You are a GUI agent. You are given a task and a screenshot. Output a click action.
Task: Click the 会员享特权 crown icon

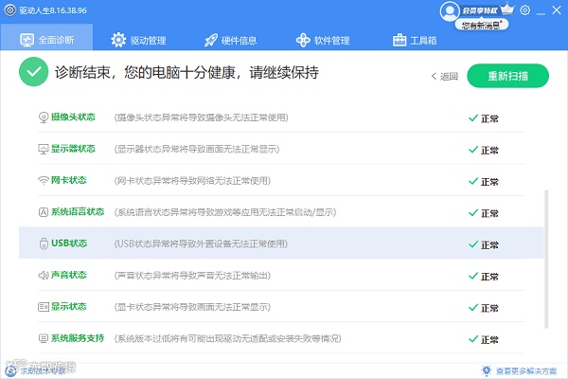coord(507,9)
